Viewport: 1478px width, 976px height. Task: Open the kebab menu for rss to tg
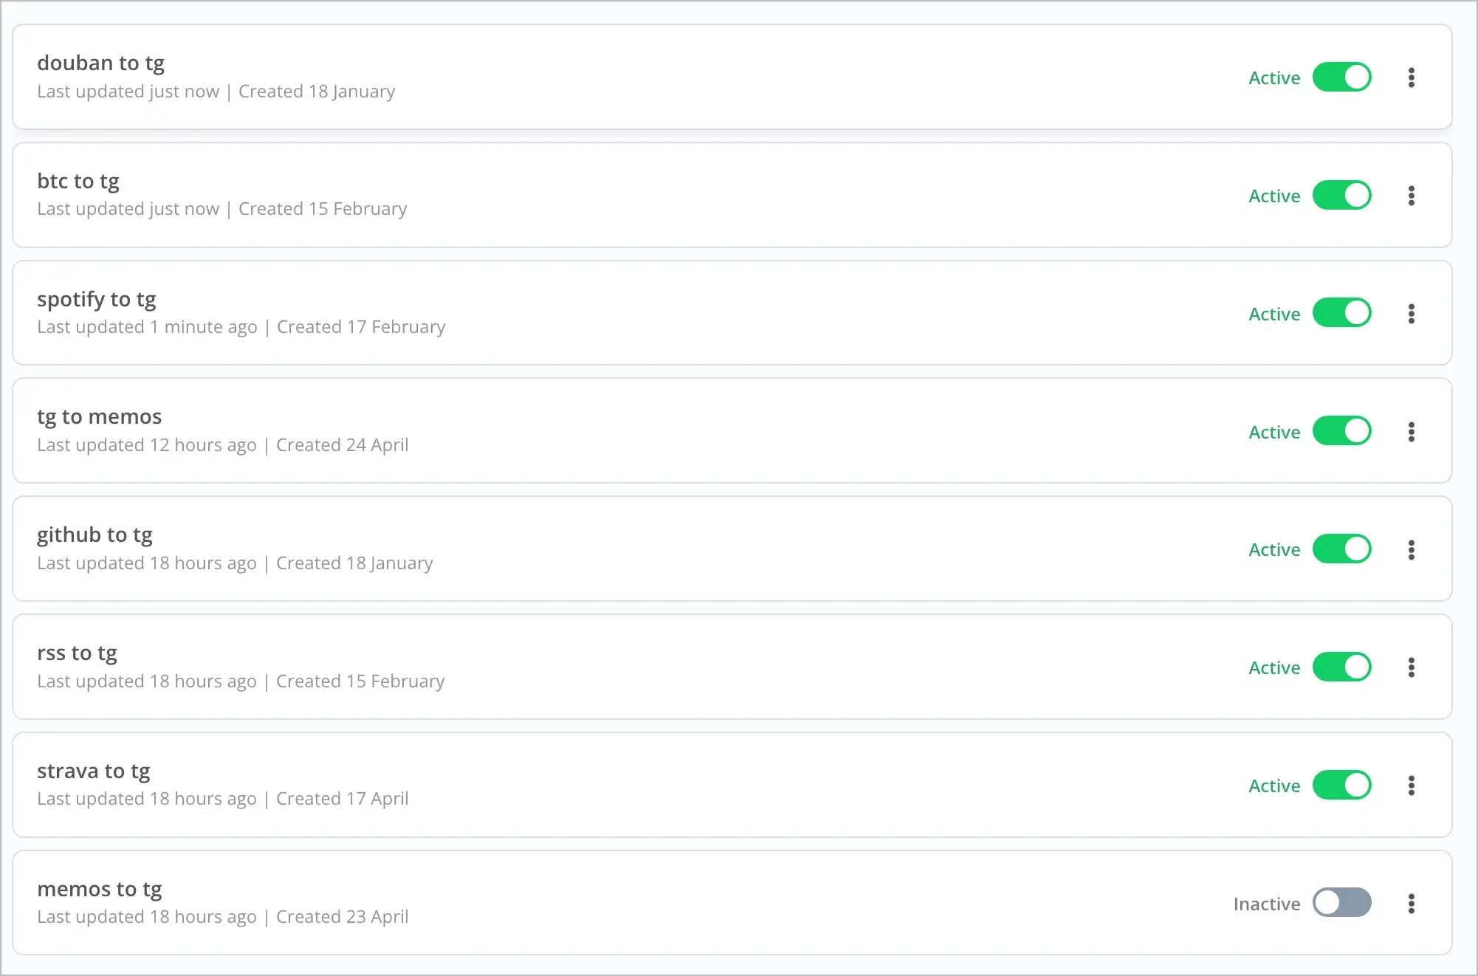coord(1411,667)
